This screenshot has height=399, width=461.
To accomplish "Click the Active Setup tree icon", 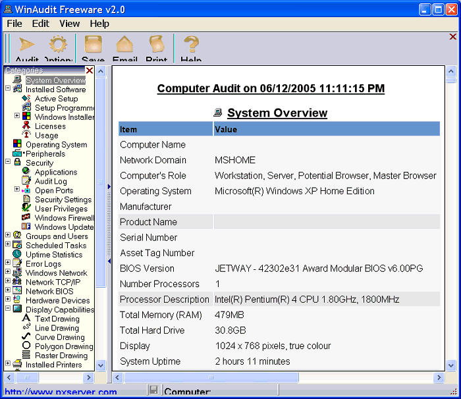I will pos(26,98).
